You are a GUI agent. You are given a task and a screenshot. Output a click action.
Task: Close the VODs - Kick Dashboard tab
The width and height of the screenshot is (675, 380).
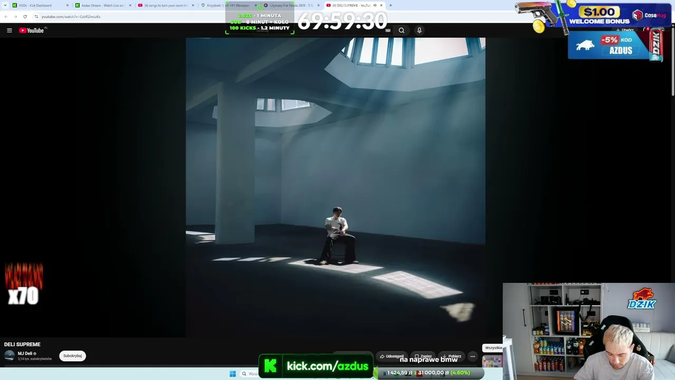click(67, 5)
